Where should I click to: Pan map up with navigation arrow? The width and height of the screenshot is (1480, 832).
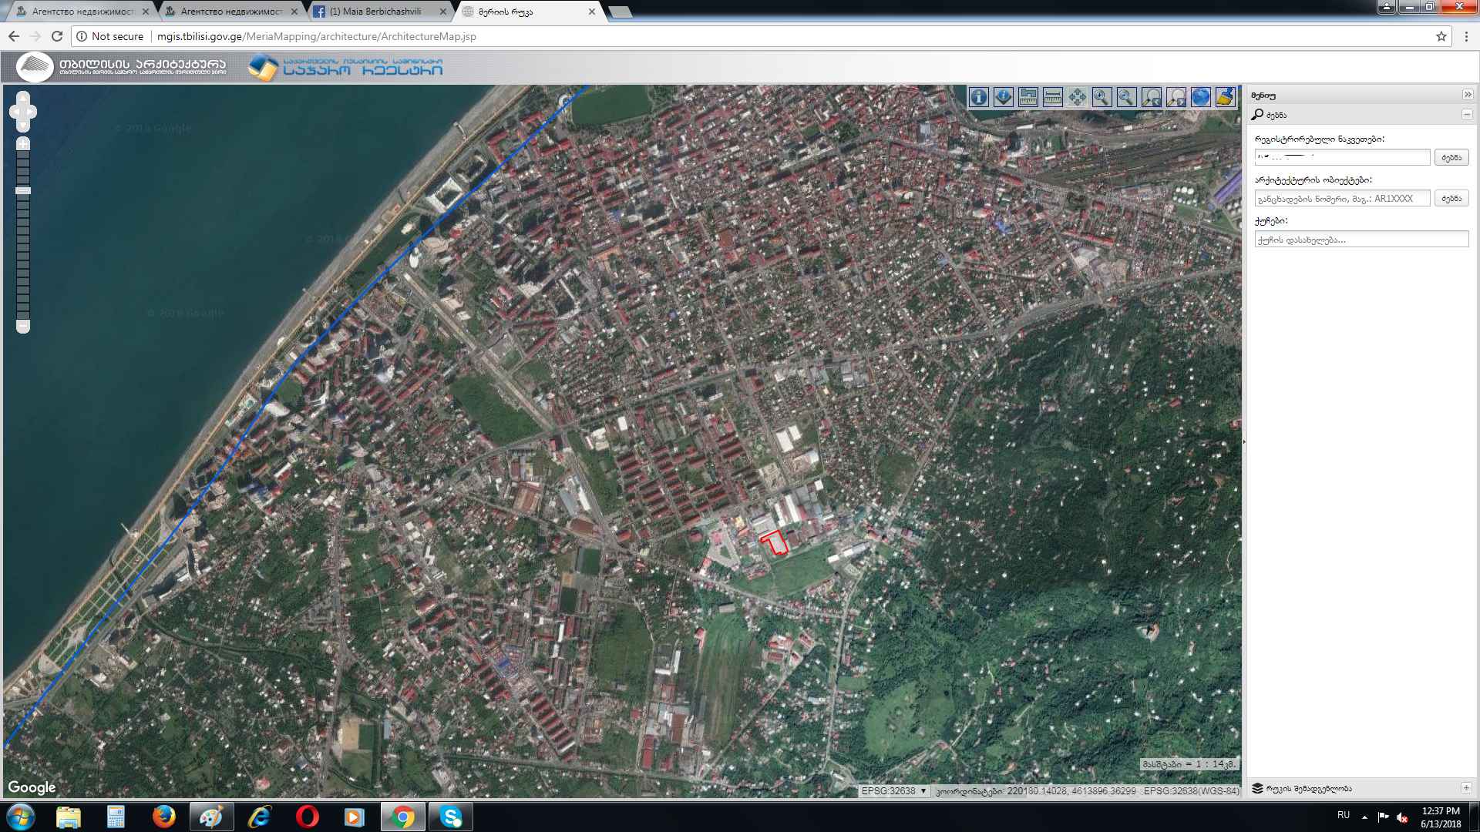pyautogui.click(x=23, y=99)
